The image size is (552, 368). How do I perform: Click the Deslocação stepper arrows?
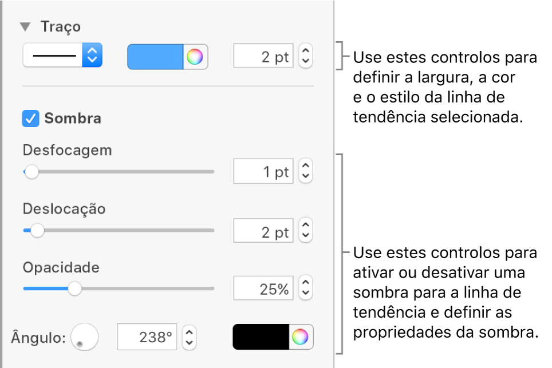306,231
